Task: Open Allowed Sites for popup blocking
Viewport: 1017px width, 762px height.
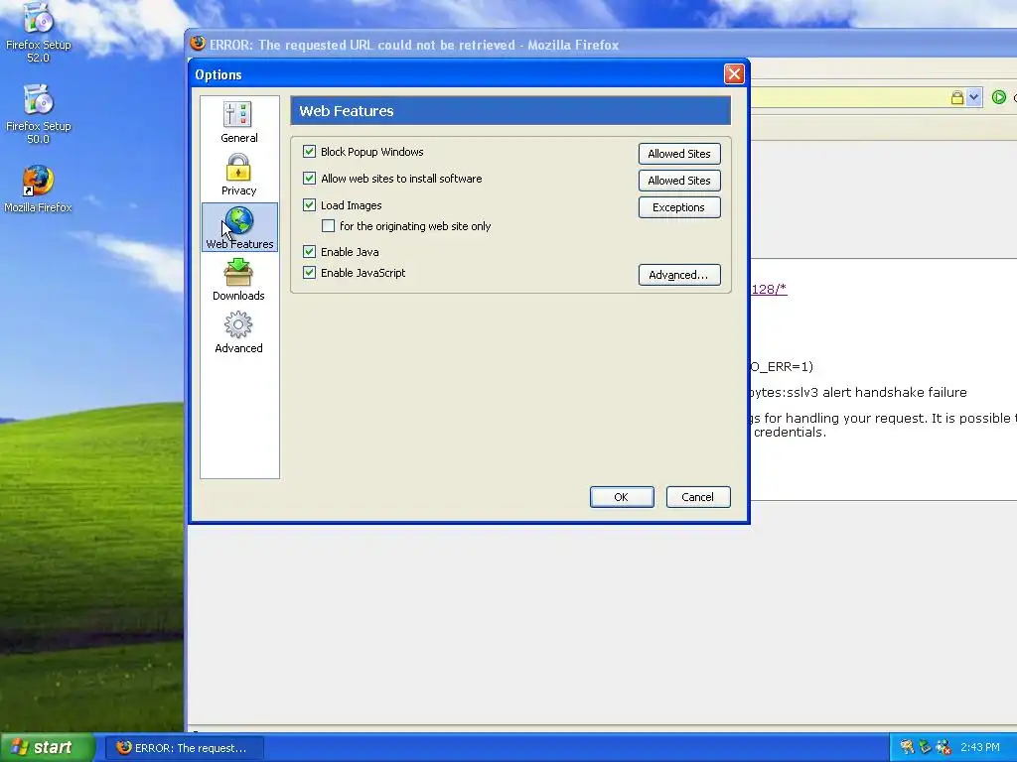Action: [x=679, y=154]
